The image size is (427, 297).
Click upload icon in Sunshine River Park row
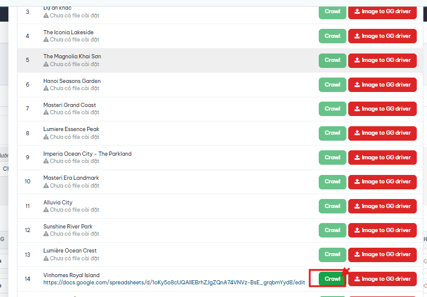(357, 230)
